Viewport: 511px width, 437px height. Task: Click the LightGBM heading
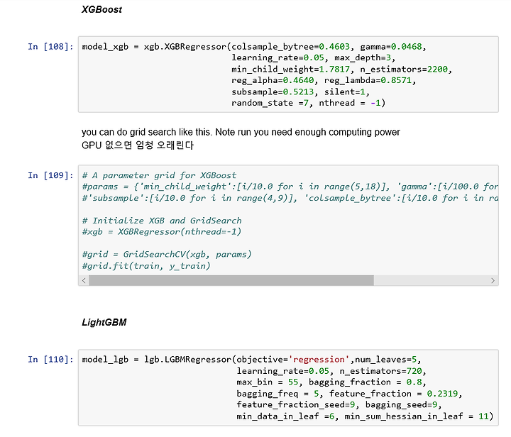[x=104, y=322]
